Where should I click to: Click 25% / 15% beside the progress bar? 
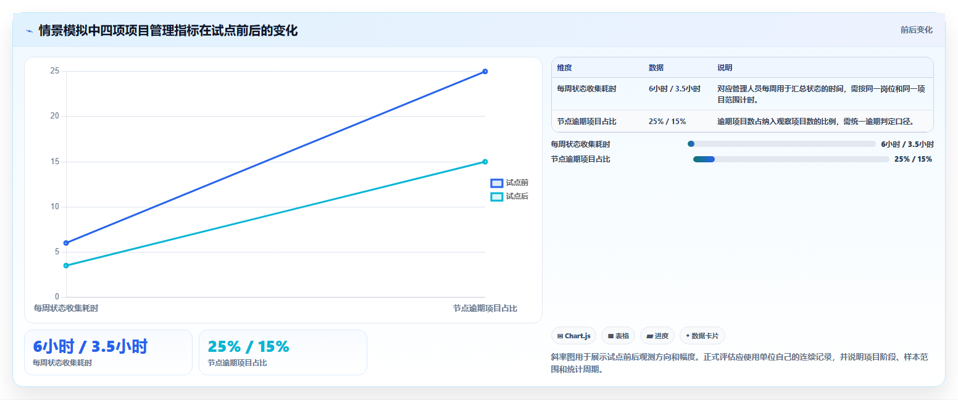[x=913, y=159]
